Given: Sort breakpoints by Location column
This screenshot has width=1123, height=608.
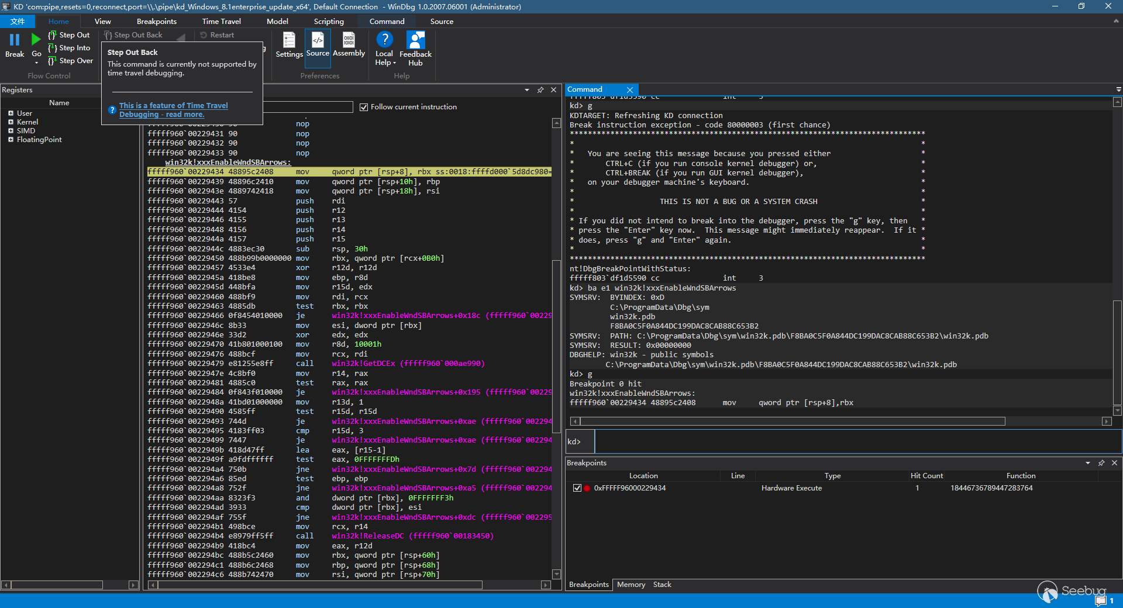Looking at the screenshot, I should pyautogui.click(x=643, y=476).
